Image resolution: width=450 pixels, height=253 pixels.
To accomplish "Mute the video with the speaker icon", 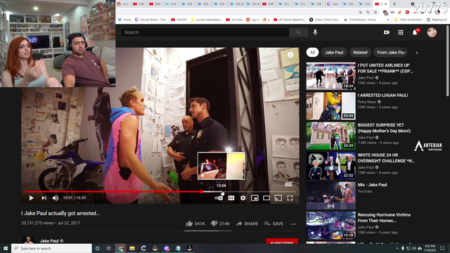I will coord(56,198).
